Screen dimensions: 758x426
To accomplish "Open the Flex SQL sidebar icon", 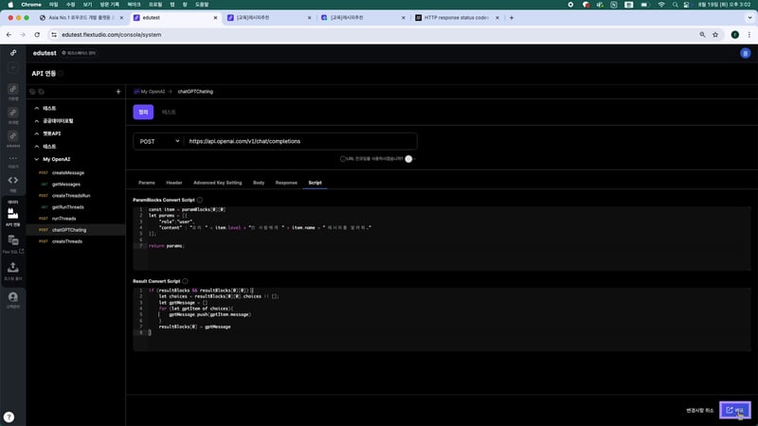I will [x=13, y=246].
